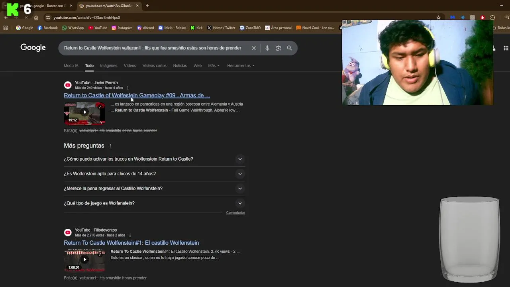Image resolution: width=510 pixels, height=287 pixels.
Task: Click the blue sound-waves extension icon
Action: click(462, 18)
